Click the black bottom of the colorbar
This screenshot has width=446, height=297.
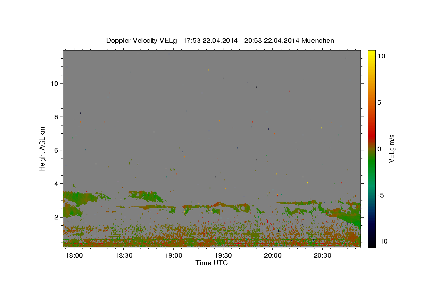(x=371, y=243)
